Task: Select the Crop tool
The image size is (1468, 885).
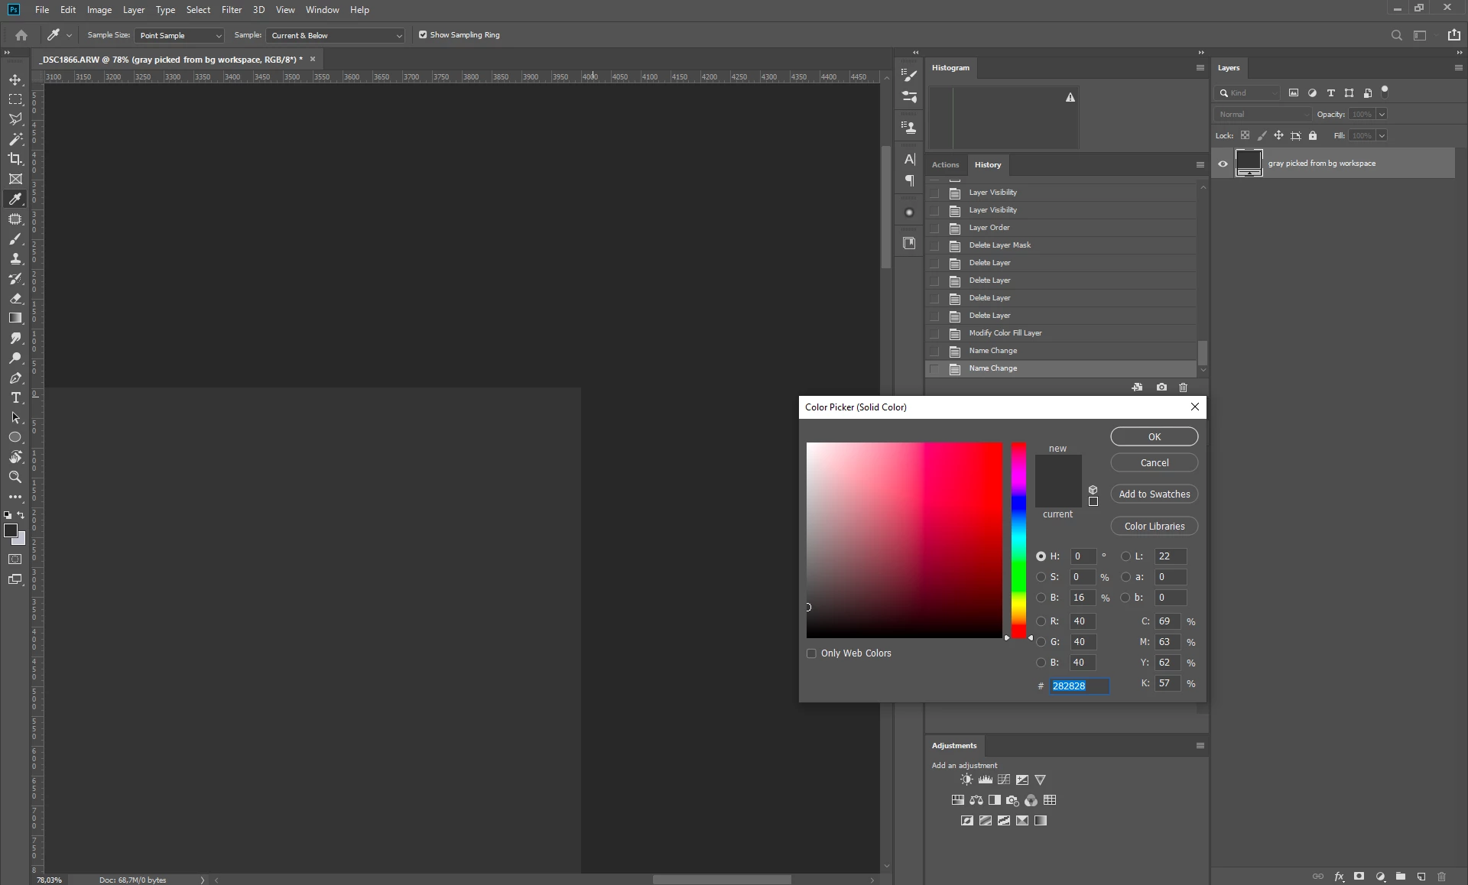Action: (x=15, y=159)
